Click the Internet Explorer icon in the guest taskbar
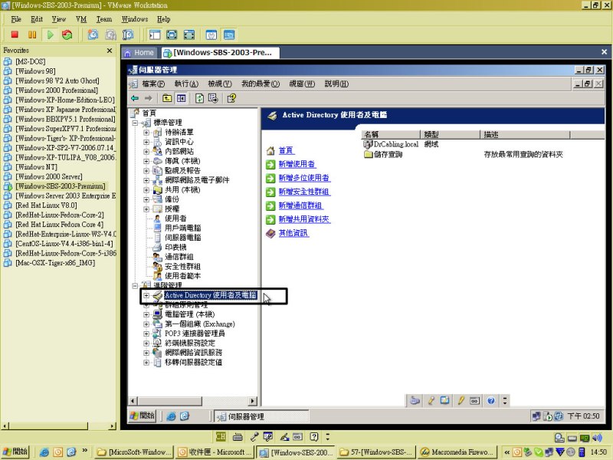Image resolution: width=613 pixels, height=460 pixels. coord(171,416)
